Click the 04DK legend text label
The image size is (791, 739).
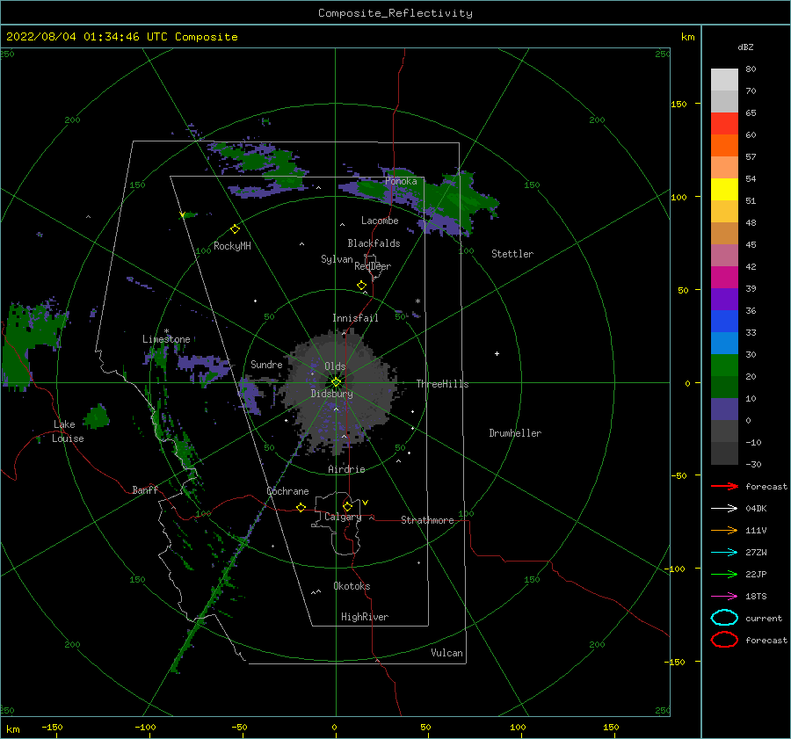[x=756, y=508]
